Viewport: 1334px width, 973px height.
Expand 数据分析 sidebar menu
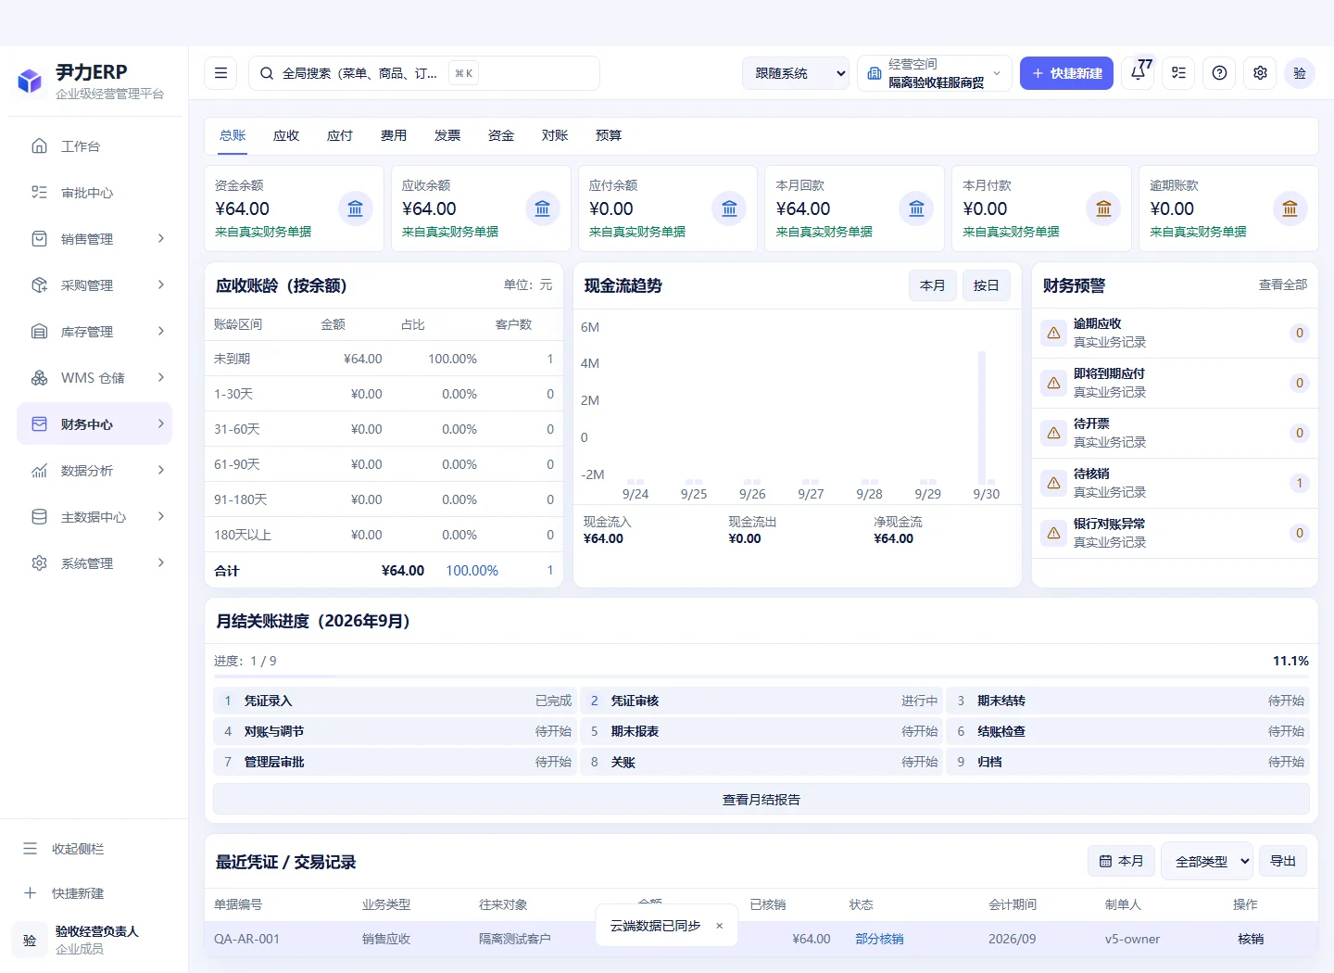coord(94,470)
